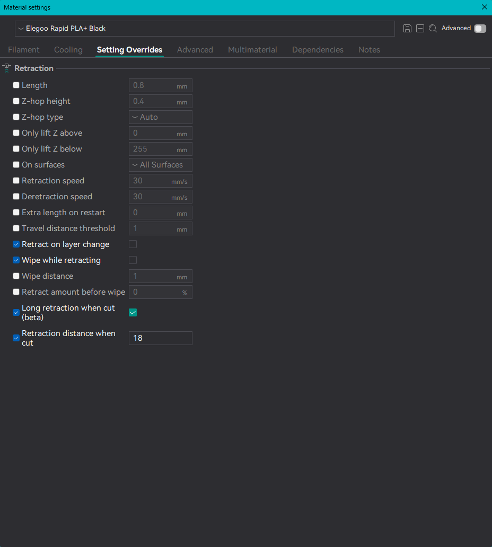Open the Elegoo Rapid PLA+ Black preset dropdown
This screenshot has width=492, height=547.
[x=205, y=29]
